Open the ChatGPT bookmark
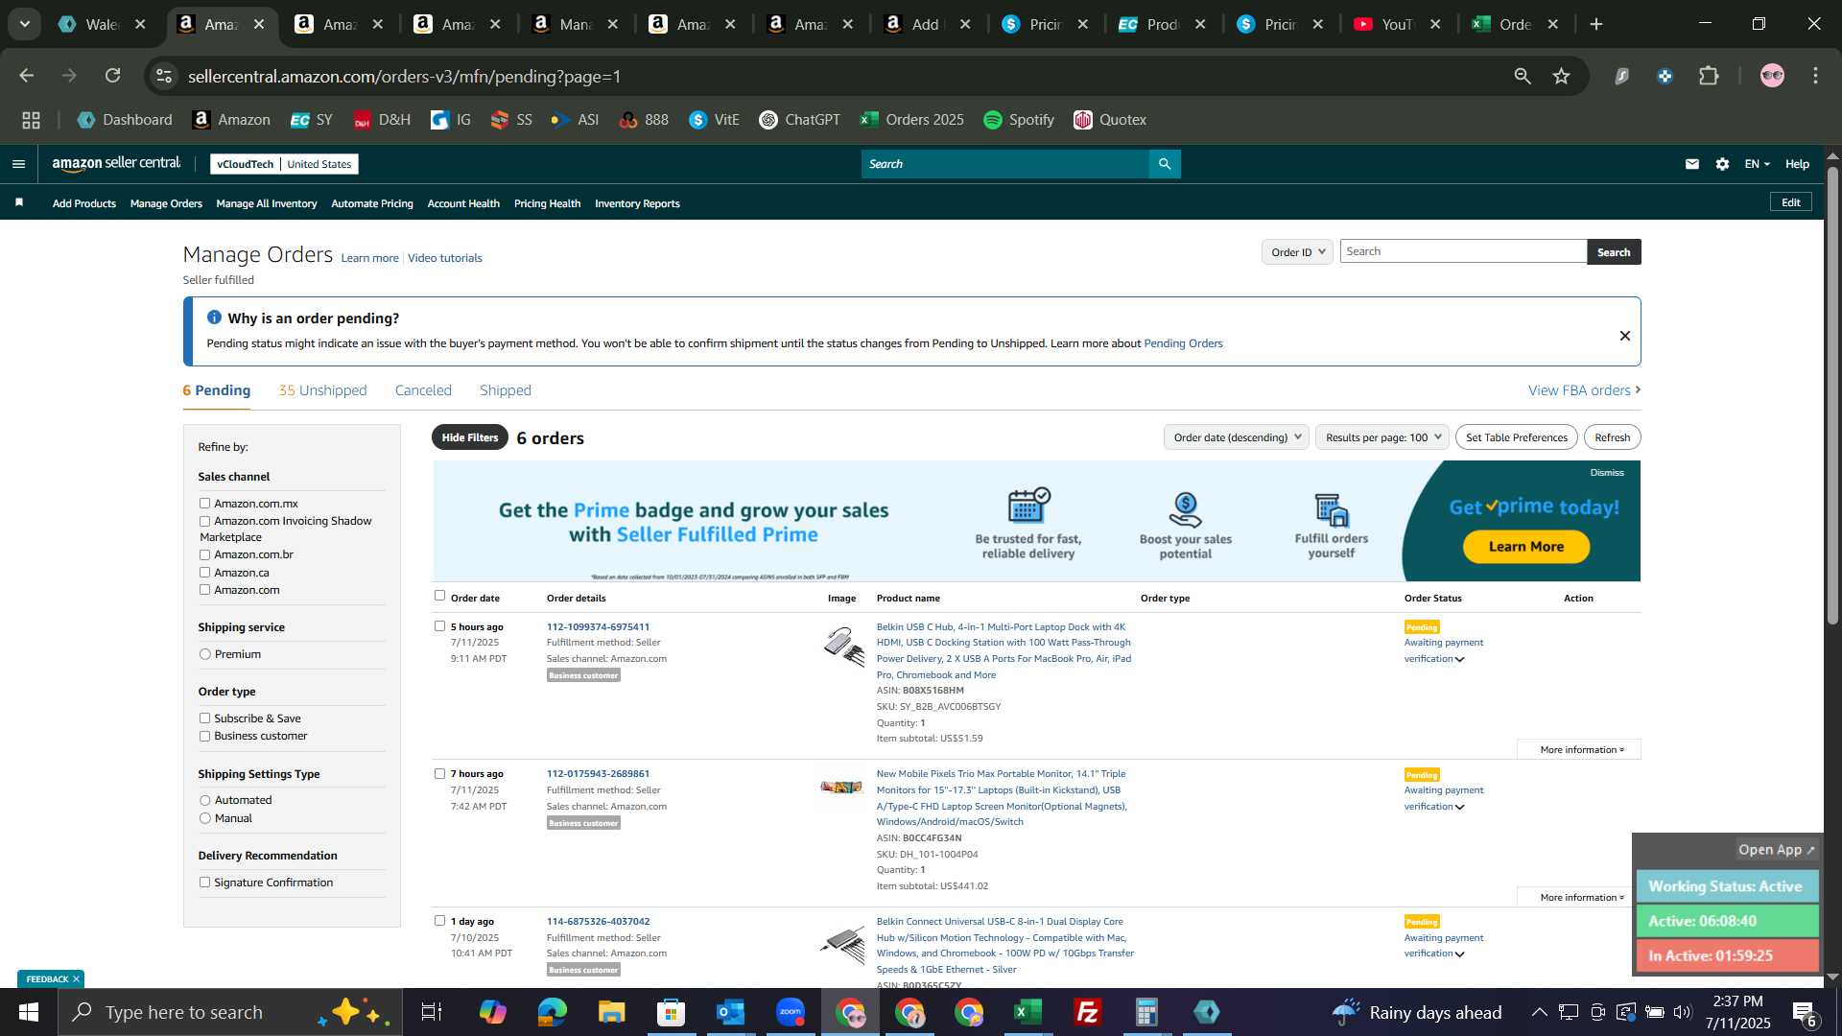 coord(799,120)
